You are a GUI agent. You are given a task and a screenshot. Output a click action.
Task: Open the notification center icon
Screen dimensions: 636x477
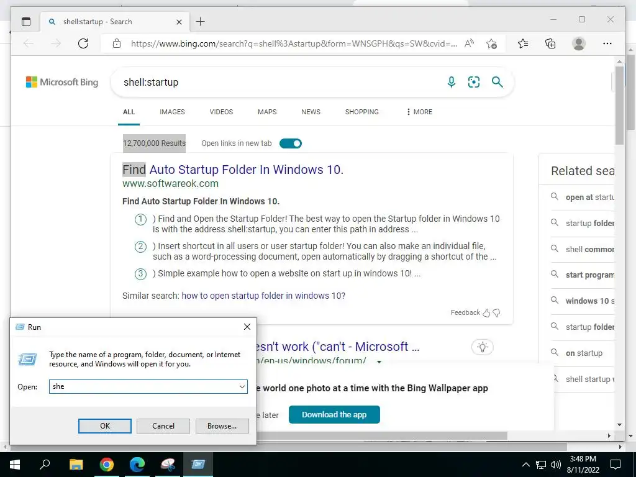pyautogui.click(x=616, y=465)
